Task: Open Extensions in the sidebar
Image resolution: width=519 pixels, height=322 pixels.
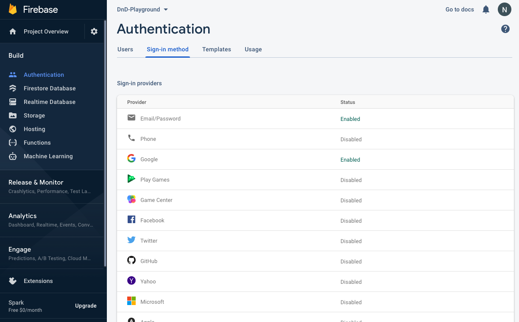Action: (38, 281)
